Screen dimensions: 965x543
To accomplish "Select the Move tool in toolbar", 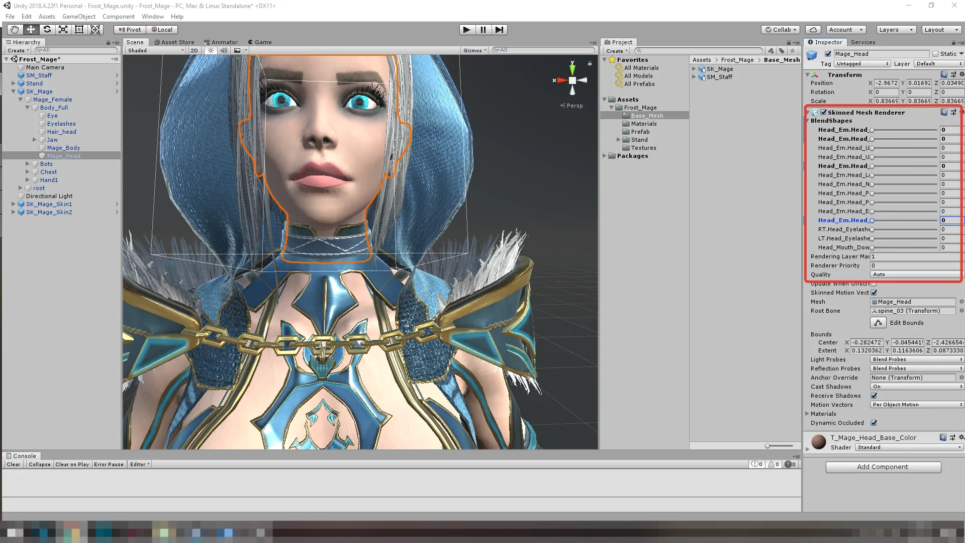I will (x=31, y=30).
